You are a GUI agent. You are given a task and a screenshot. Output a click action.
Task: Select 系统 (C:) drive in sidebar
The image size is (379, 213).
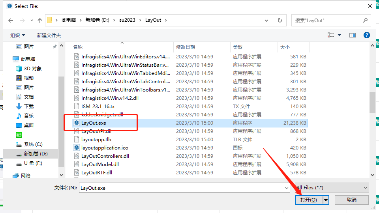(33, 144)
